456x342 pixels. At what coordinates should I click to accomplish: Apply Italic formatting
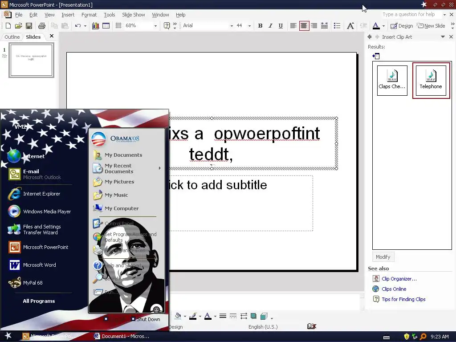point(270,26)
